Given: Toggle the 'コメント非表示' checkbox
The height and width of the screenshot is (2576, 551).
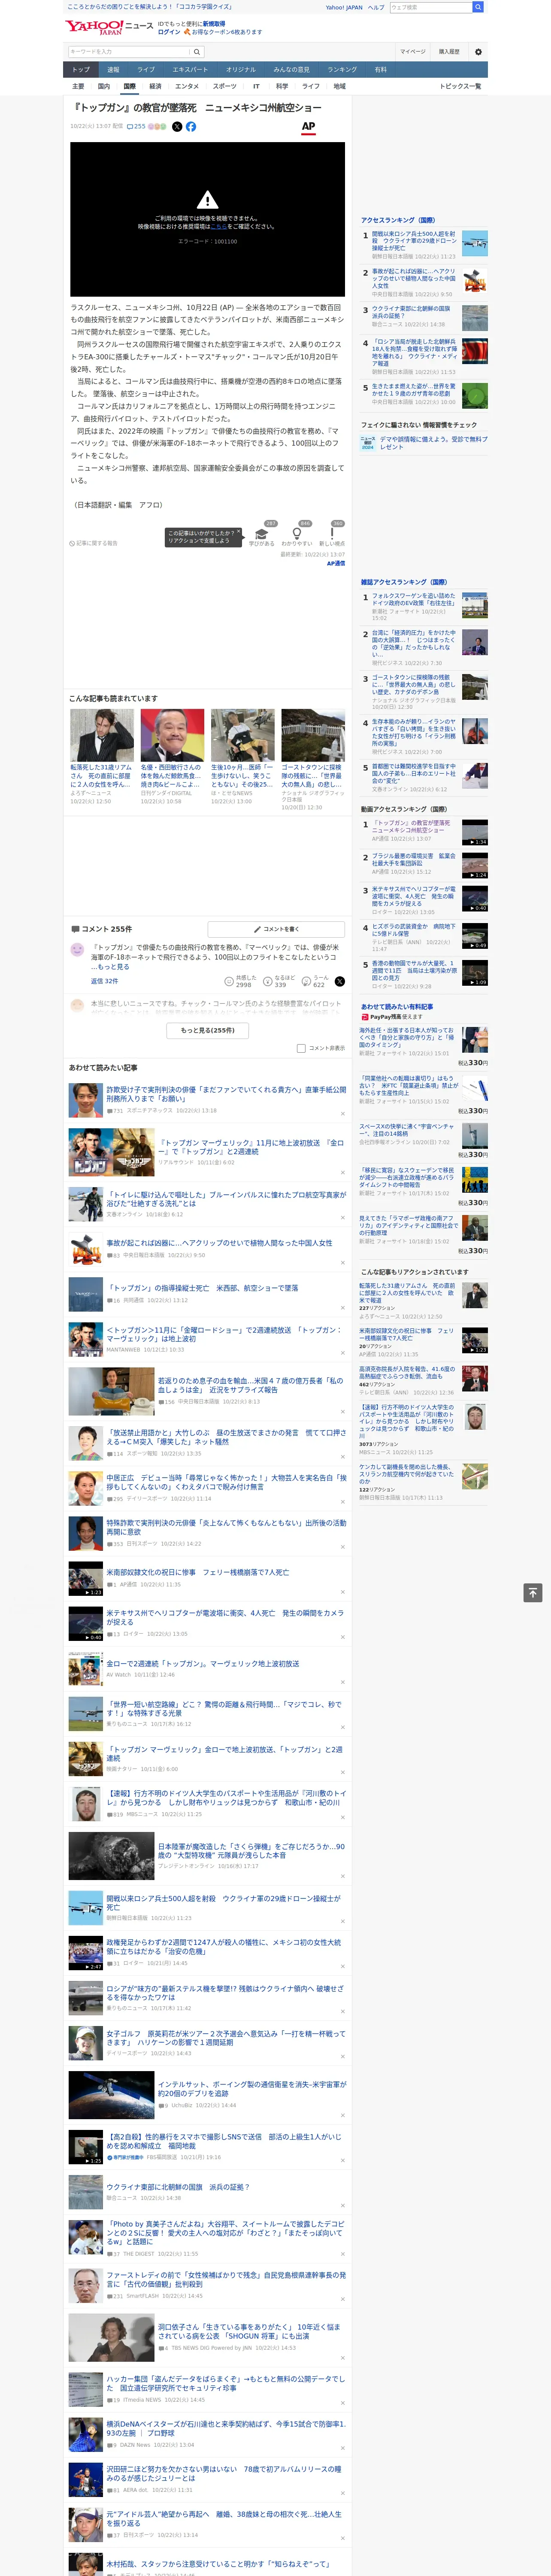Looking at the screenshot, I should [301, 1048].
